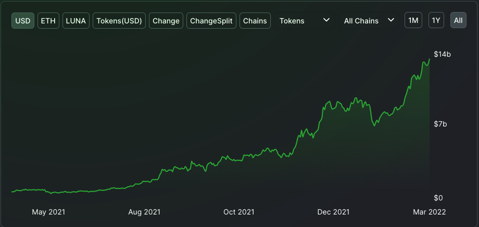Viewport: 479px width, 227px height.
Task: Switch chart denomination to ETH
Action: click(x=48, y=21)
